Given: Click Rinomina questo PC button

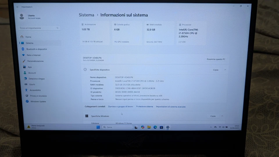Looking at the screenshot, I should [x=216, y=59].
